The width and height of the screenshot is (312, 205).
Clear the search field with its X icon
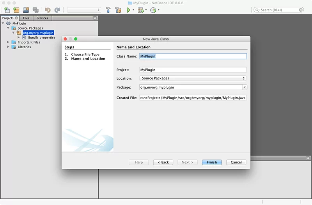[301, 10]
